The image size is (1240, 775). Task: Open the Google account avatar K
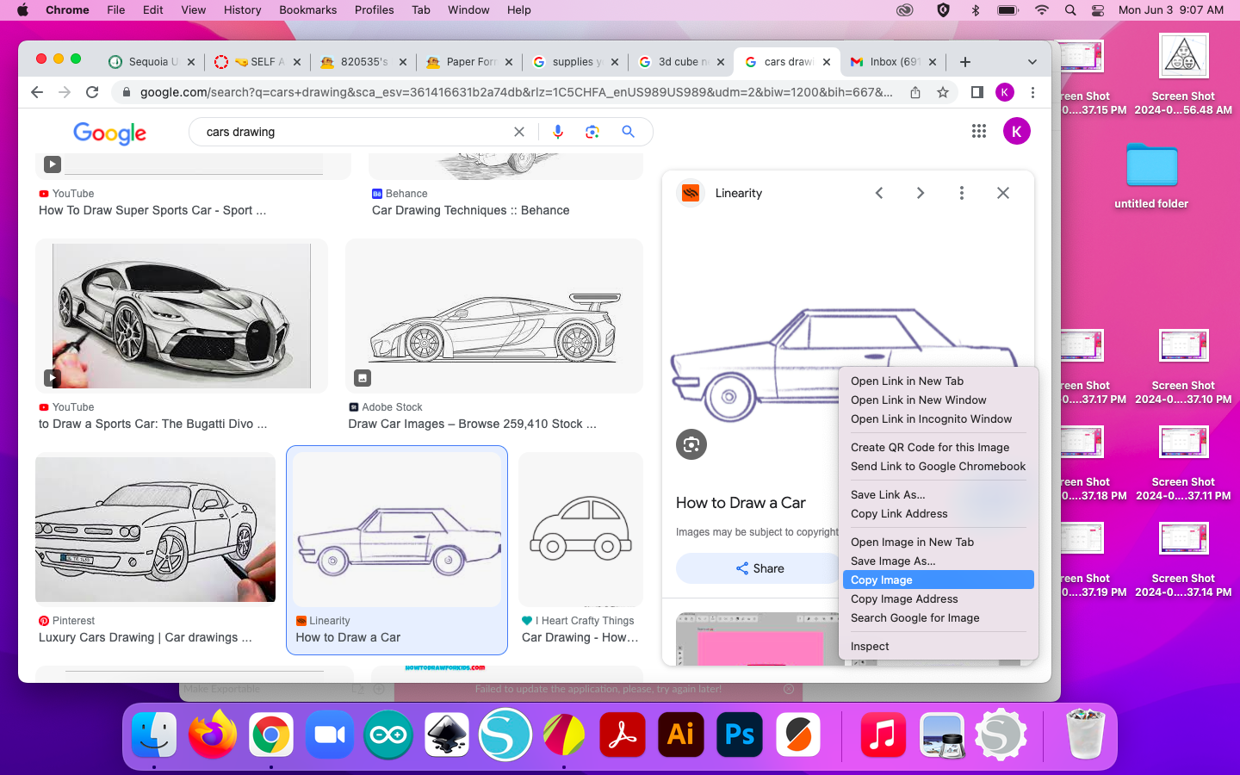click(1017, 131)
